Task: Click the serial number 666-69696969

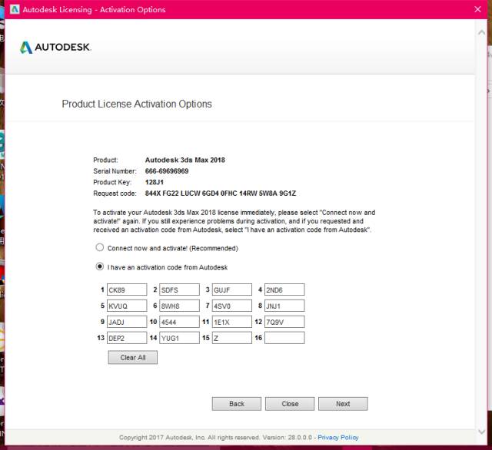Action: [167, 171]
